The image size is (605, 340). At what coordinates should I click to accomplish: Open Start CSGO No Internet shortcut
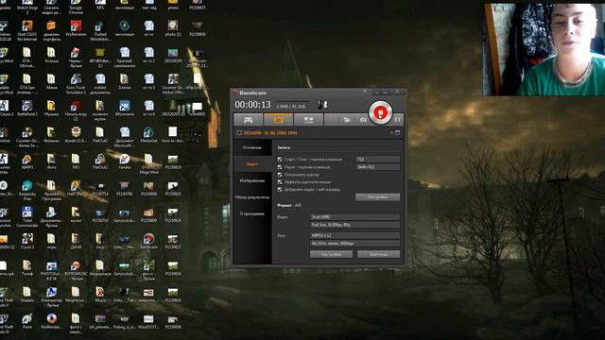click(x=27, y=30)
